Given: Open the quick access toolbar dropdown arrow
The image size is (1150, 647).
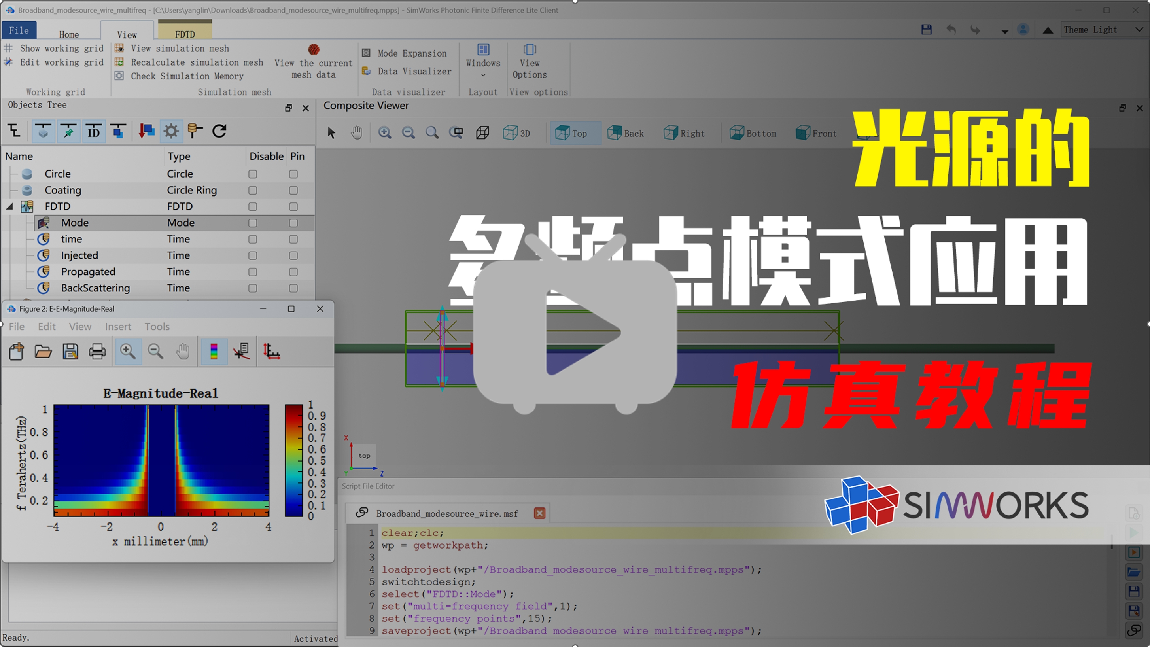Looking at the screenshot, I should pos(1004,31).
